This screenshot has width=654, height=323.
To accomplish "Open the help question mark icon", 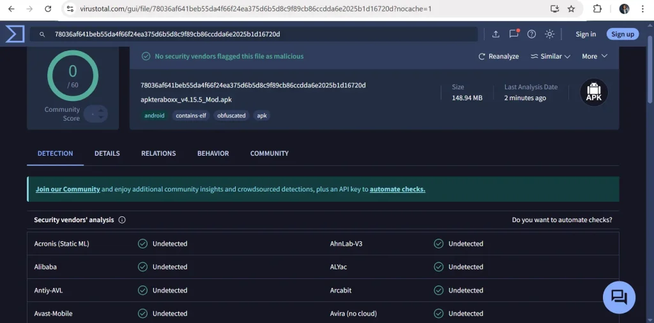I will coord(531,34).
